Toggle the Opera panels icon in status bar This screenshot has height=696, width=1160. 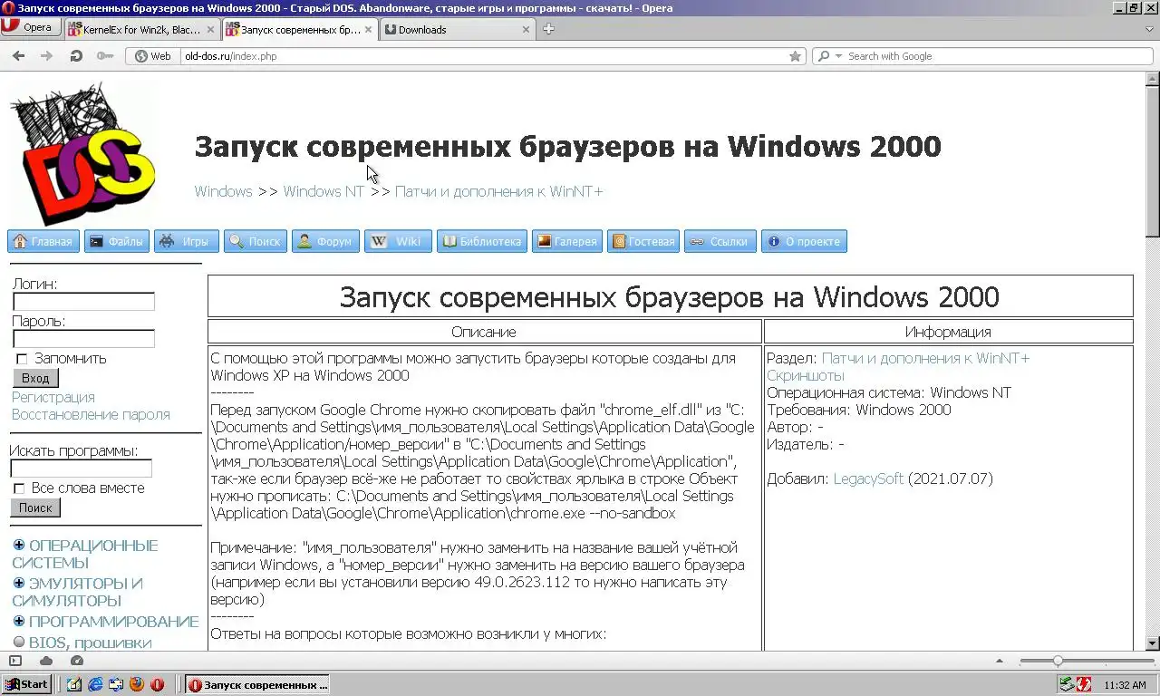tap(16, 662)
